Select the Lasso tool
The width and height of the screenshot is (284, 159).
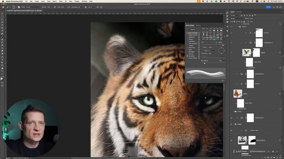click(x=2, y=19)
